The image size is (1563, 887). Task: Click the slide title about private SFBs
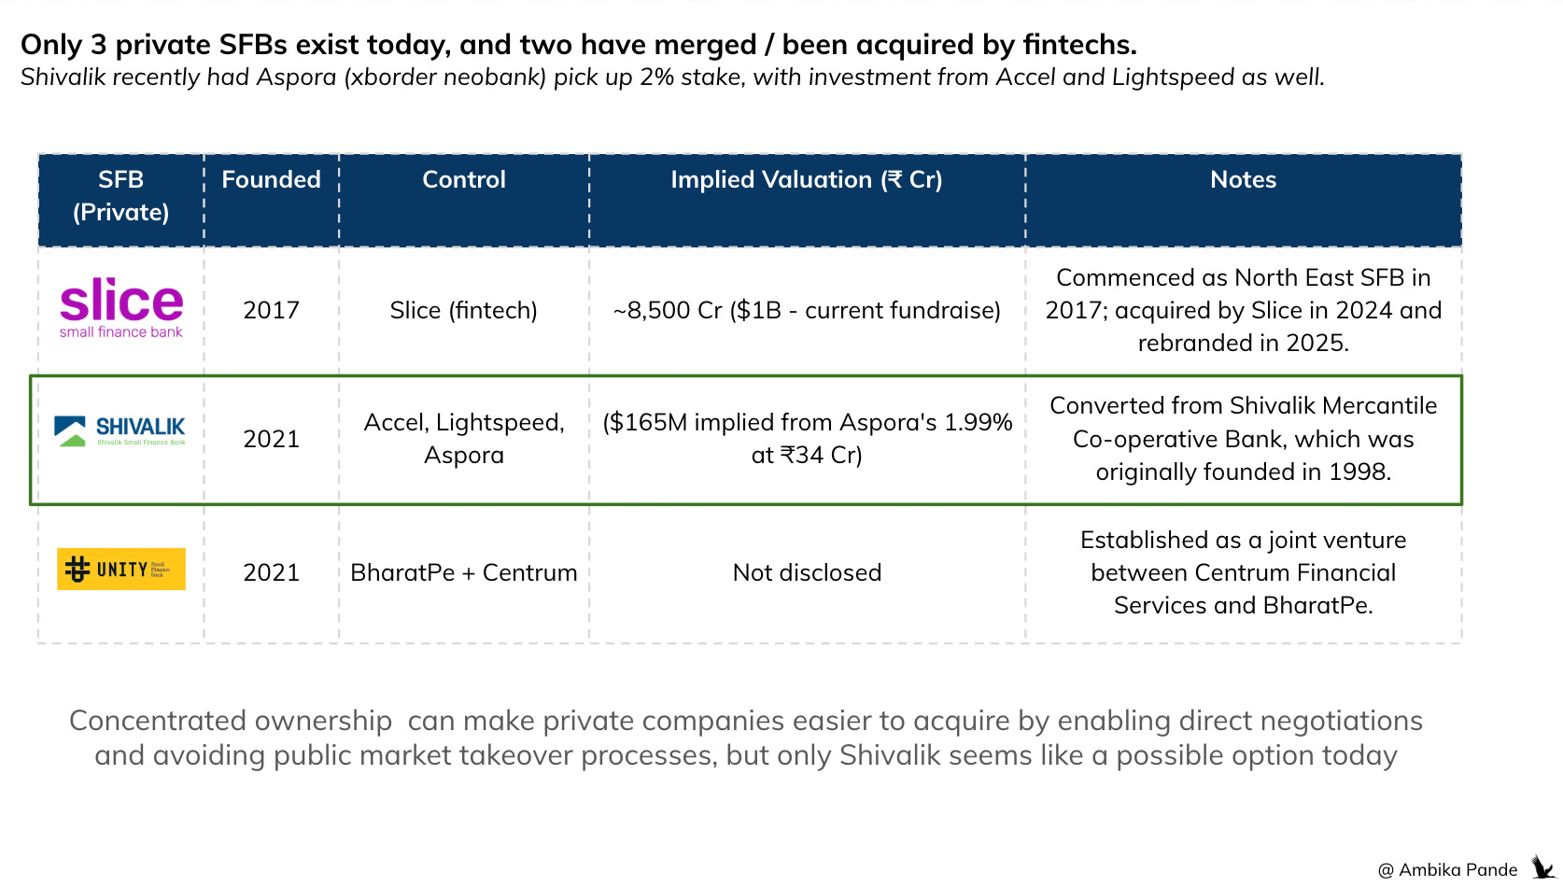[x=579, y=44]
